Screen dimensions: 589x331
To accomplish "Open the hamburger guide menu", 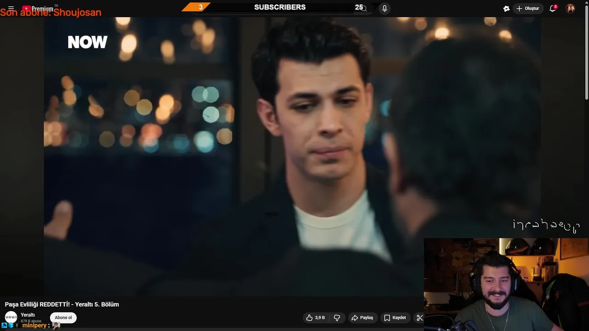I will point(11,8).
